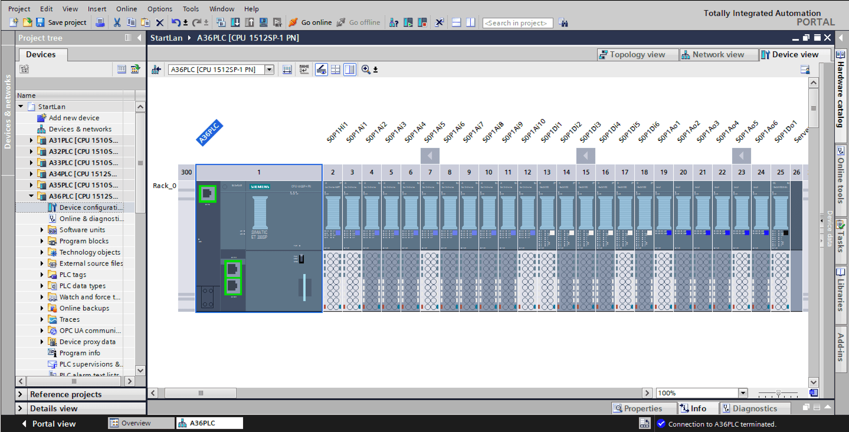Click the Undo arrow icon
The height and width of the screenshot is (432, 849).
tap(175, 23)
